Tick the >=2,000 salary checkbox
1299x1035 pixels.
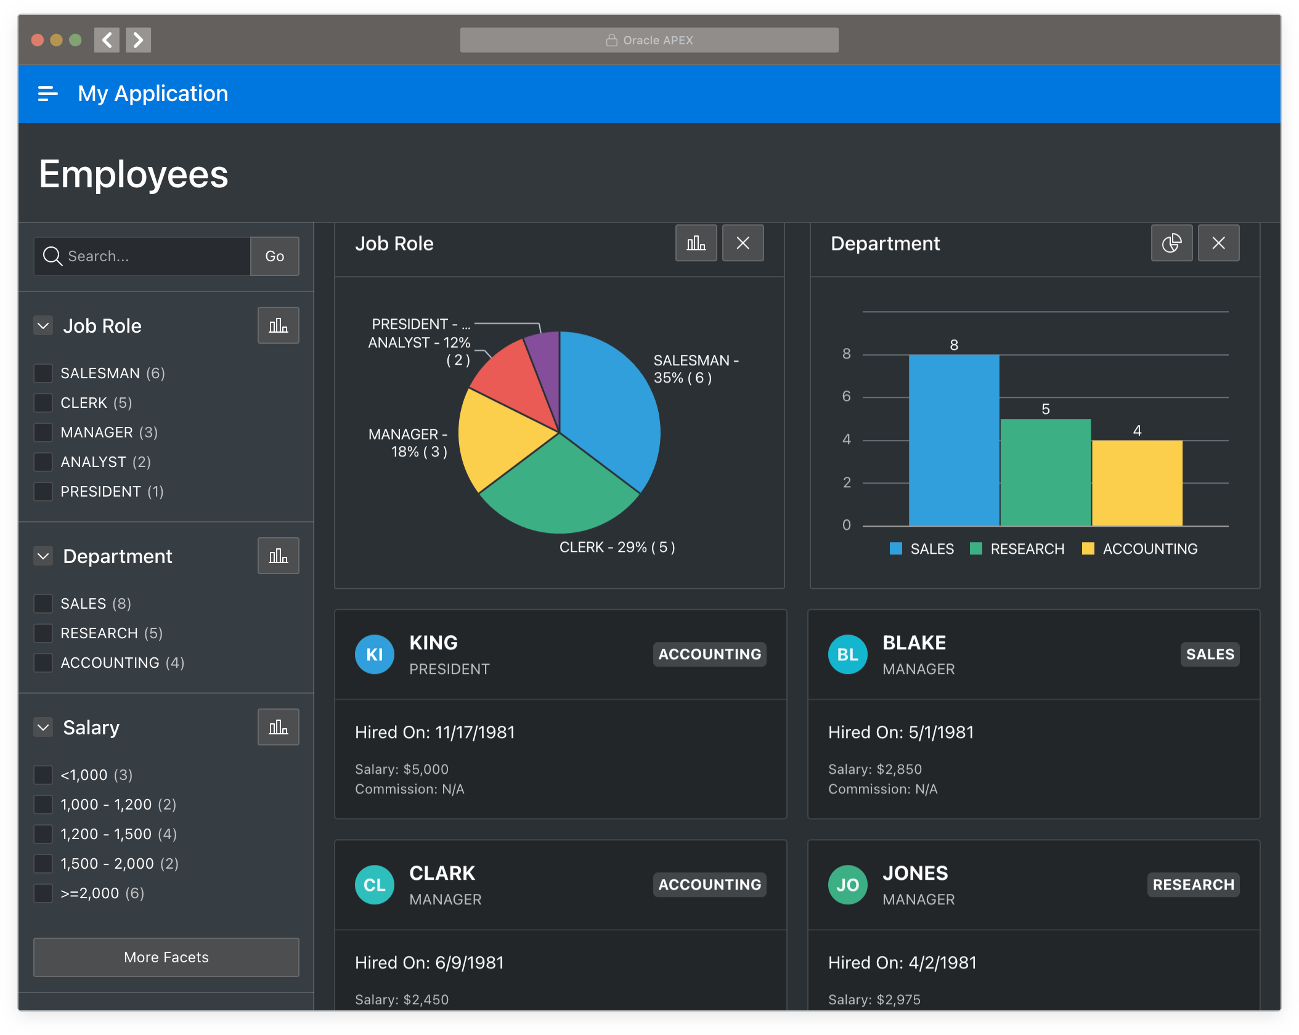click(x=43, y=893)
